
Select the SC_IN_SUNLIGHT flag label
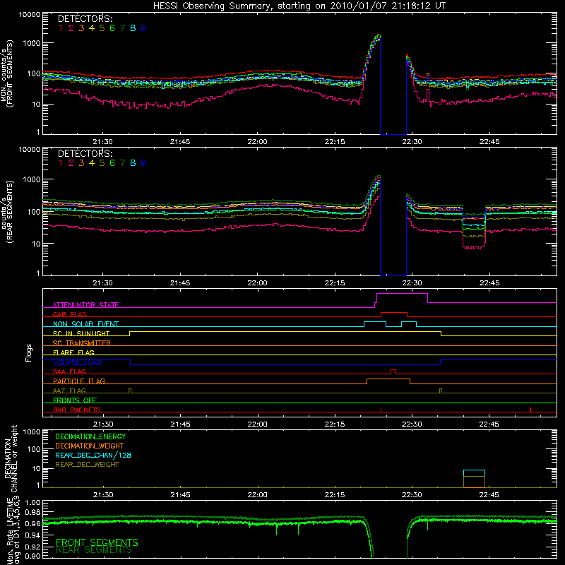tap(81, 333)
